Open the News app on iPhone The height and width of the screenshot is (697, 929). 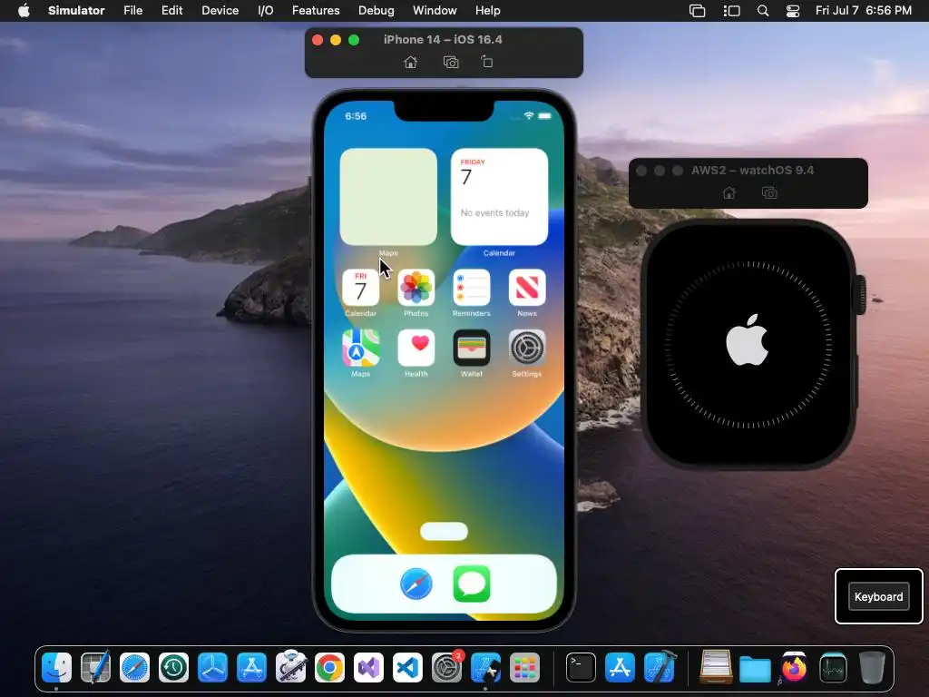click(527, 288)
